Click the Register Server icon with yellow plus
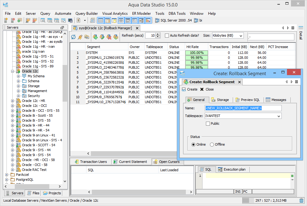 [6, 20]
